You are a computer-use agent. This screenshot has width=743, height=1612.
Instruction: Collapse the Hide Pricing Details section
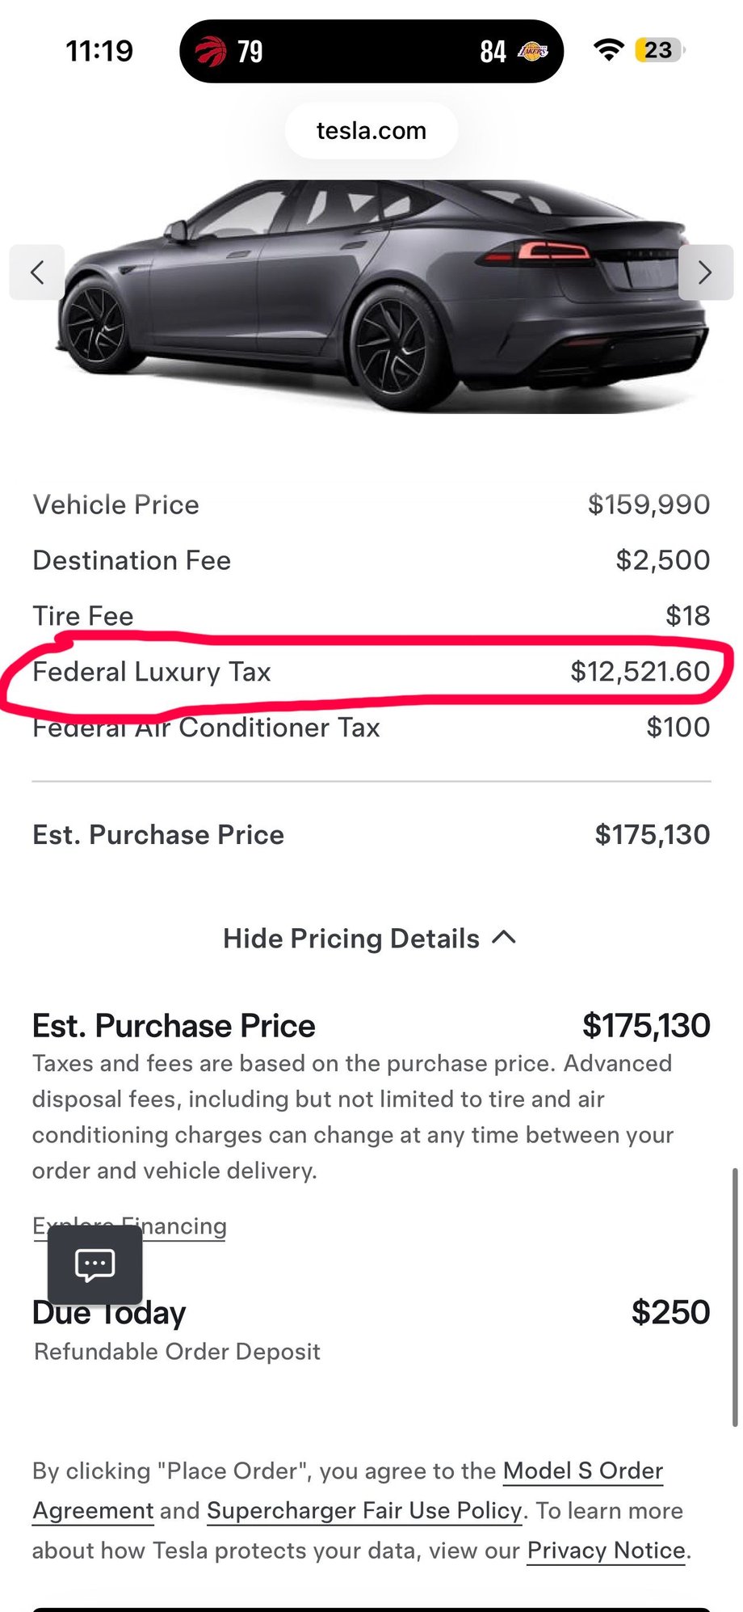pyautogui.click(x=351, y=939)
